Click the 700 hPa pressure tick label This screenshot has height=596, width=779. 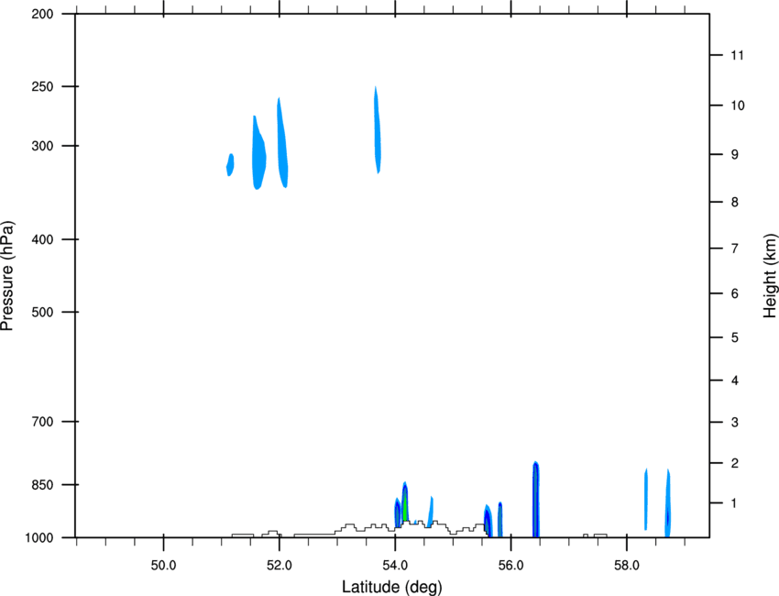coord(42,422)
